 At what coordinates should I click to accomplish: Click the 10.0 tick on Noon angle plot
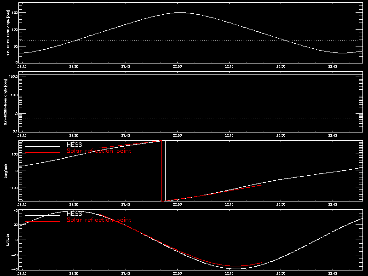tap(14, 95)
